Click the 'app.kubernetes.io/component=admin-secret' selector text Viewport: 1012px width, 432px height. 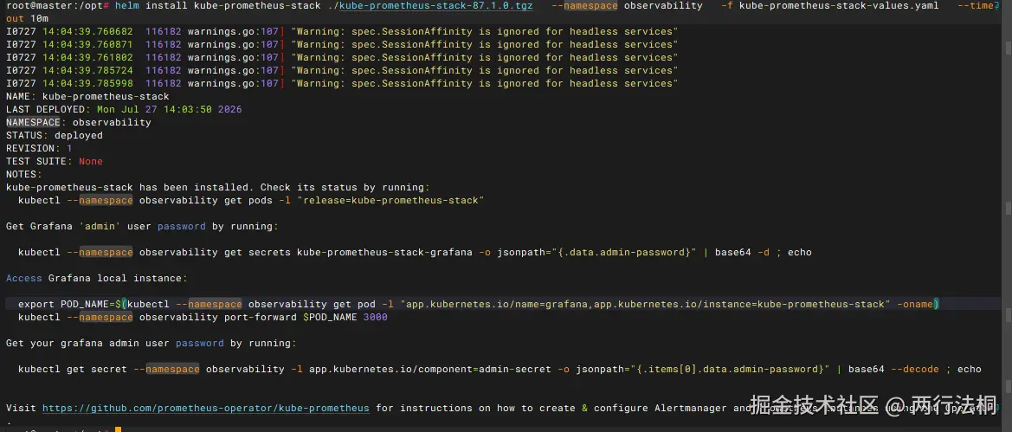tap(430, 370)
